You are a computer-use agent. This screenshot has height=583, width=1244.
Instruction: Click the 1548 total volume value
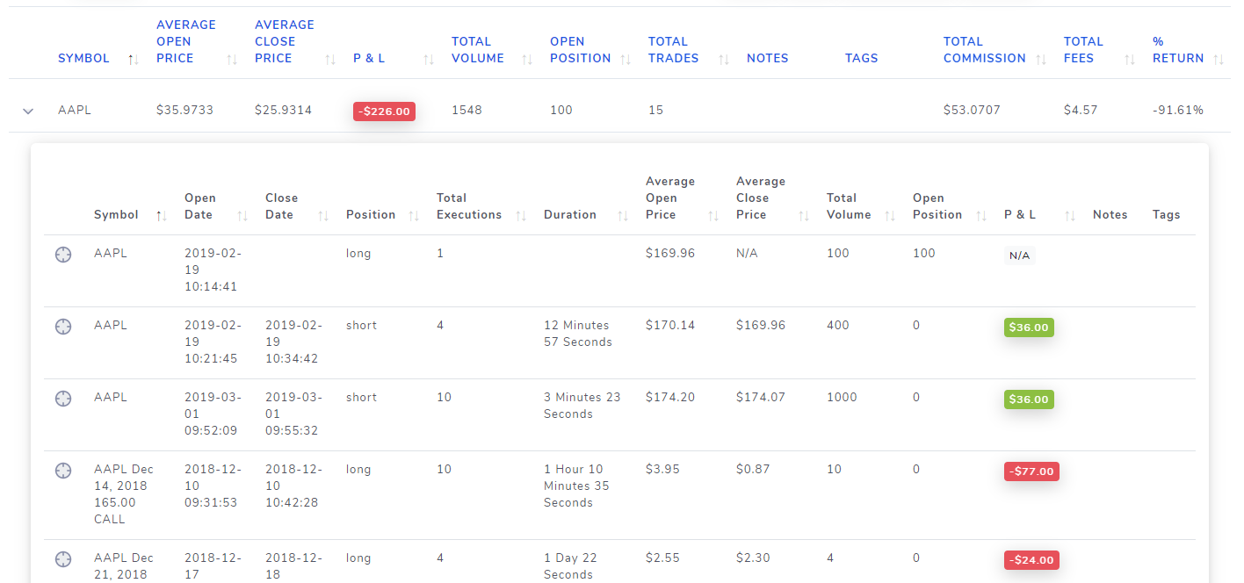pos(466,111)
